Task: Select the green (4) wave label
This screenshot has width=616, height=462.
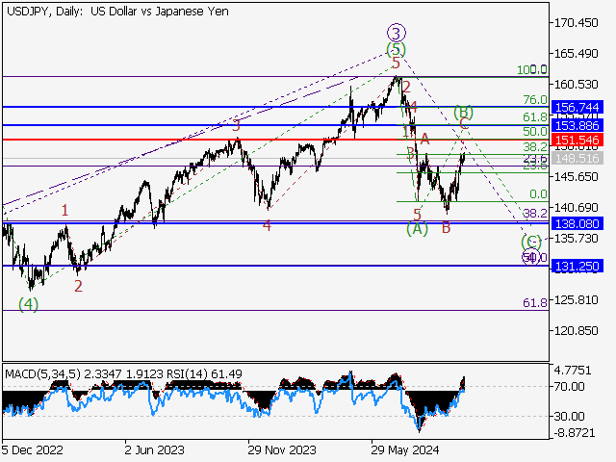Action: point(29,304)
